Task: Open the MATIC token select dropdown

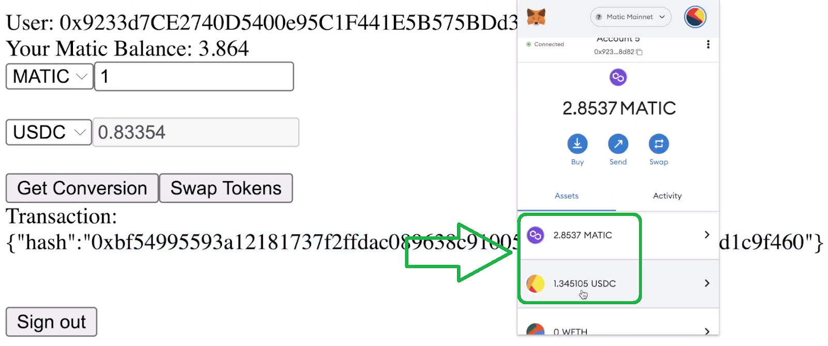Action: (x=50, y=76)
